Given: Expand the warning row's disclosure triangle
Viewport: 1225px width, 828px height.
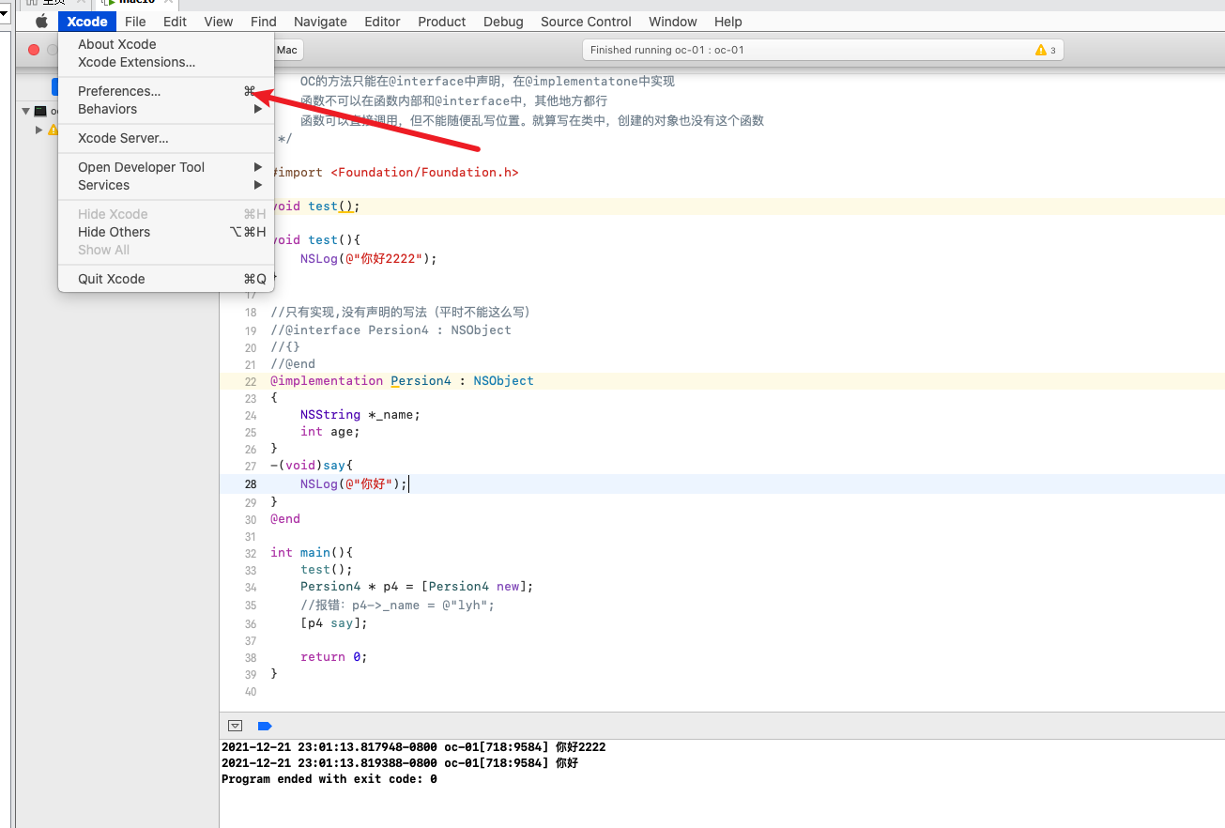Looking at the screenshot, I should pos(38,130).
